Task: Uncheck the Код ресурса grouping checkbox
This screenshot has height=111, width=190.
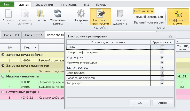Action: coord(162,57)
